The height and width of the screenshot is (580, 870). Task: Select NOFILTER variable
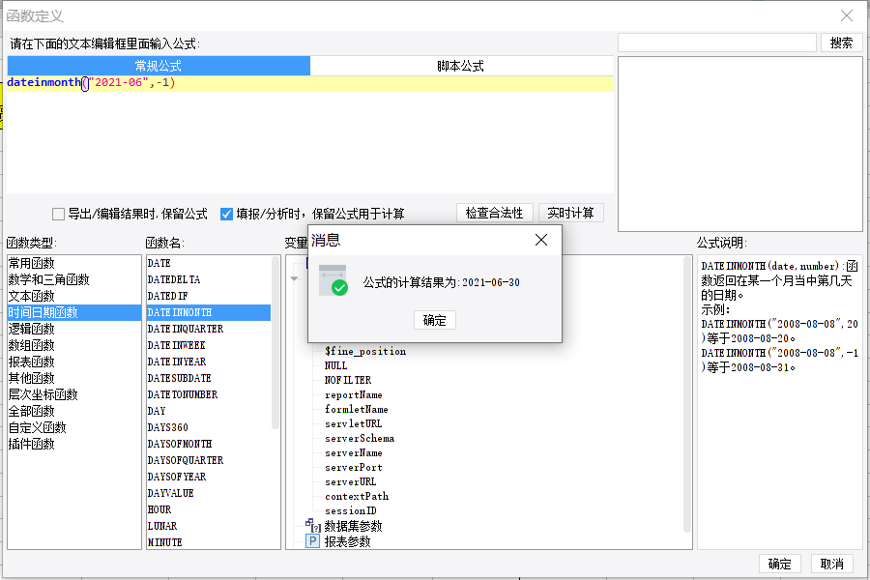coord(348,380)
